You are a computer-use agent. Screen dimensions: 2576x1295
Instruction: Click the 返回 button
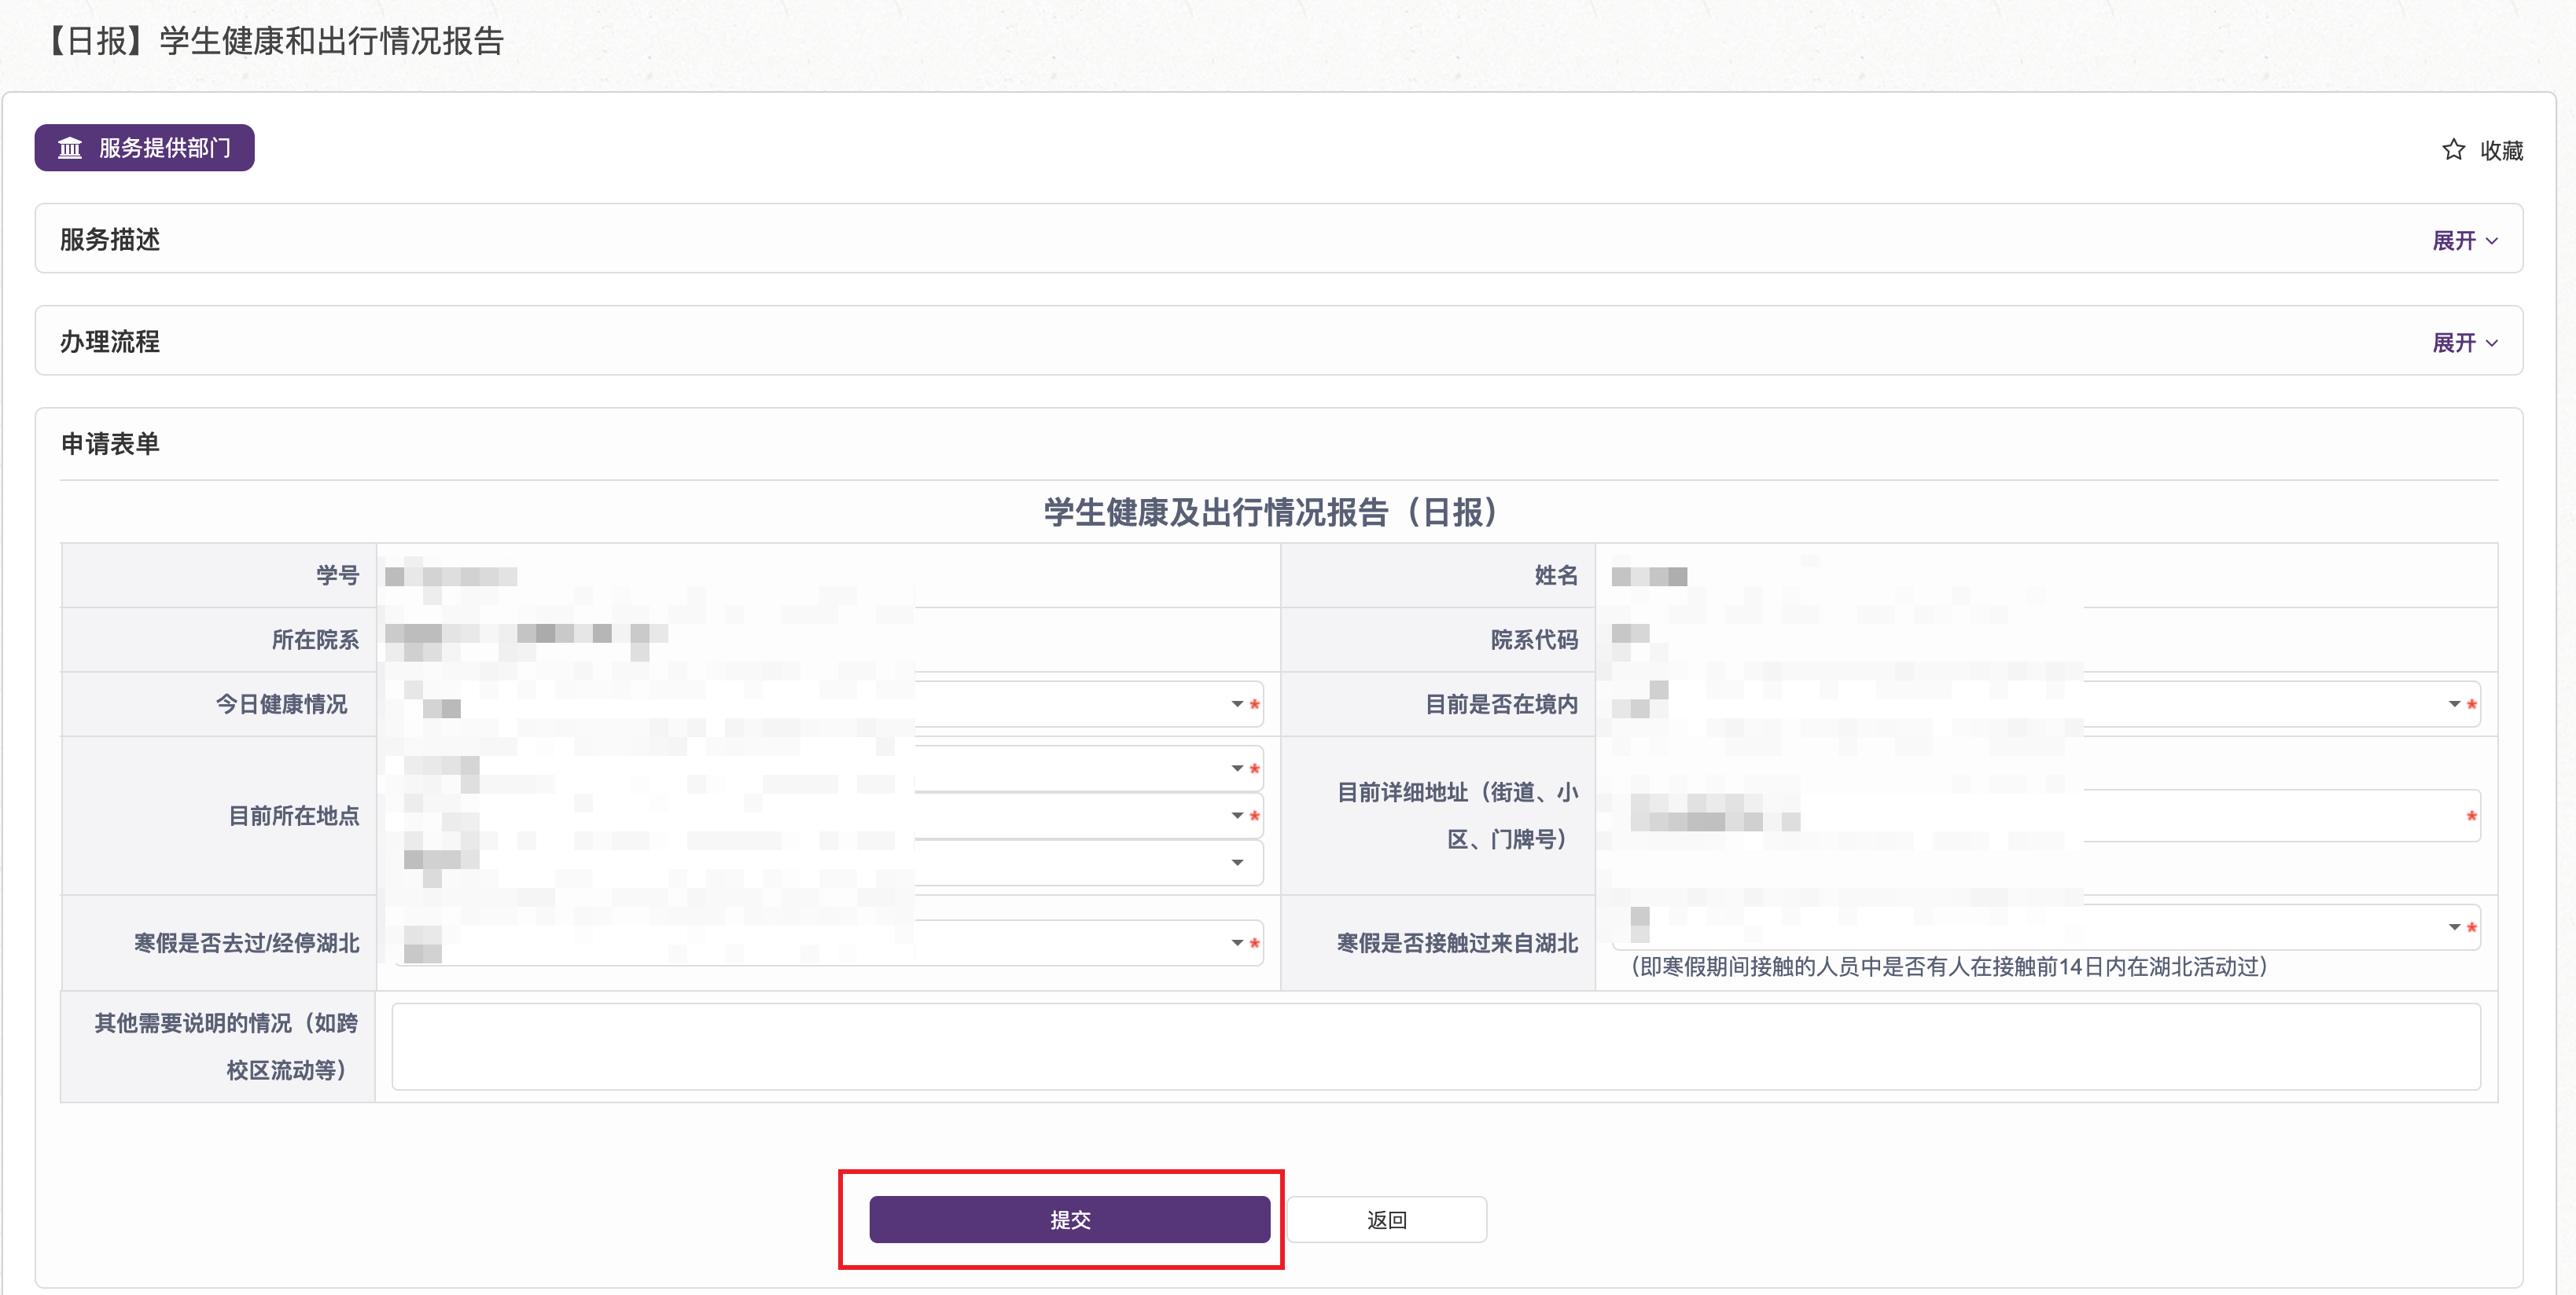[x=1386, y=1219]
